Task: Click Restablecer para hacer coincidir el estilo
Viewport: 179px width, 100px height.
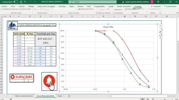Action: pyautogui.click(x=16, y=9)
